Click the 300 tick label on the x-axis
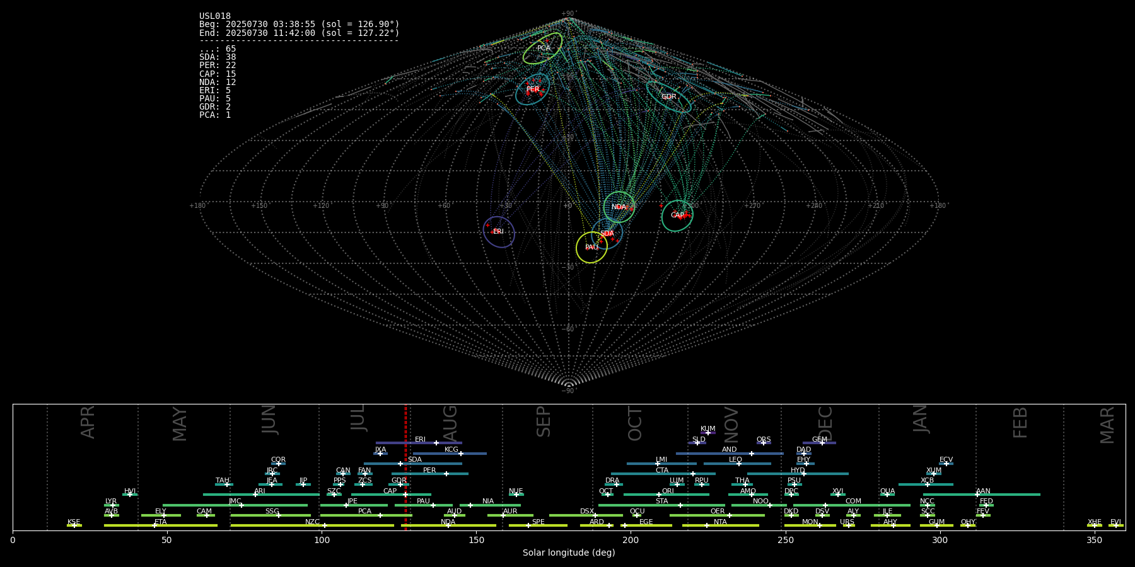This screenshot has width=1135, height=567. pos(940,540)
